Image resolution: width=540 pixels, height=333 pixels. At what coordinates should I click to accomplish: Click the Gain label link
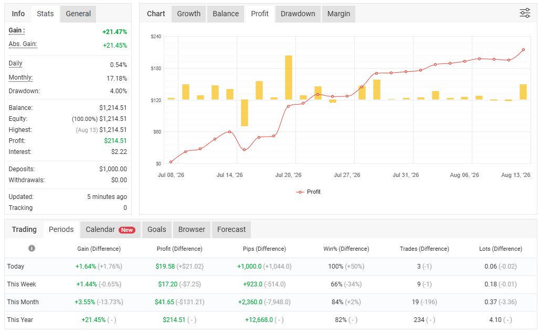[17, 30]
